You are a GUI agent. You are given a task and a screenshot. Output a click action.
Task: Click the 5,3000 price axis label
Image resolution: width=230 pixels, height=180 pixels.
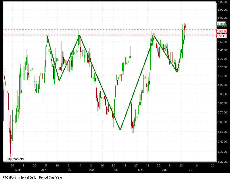222,152
